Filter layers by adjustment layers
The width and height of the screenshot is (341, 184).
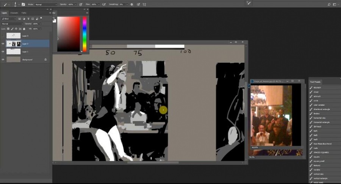pyautogui.click(x=24, y=19)
